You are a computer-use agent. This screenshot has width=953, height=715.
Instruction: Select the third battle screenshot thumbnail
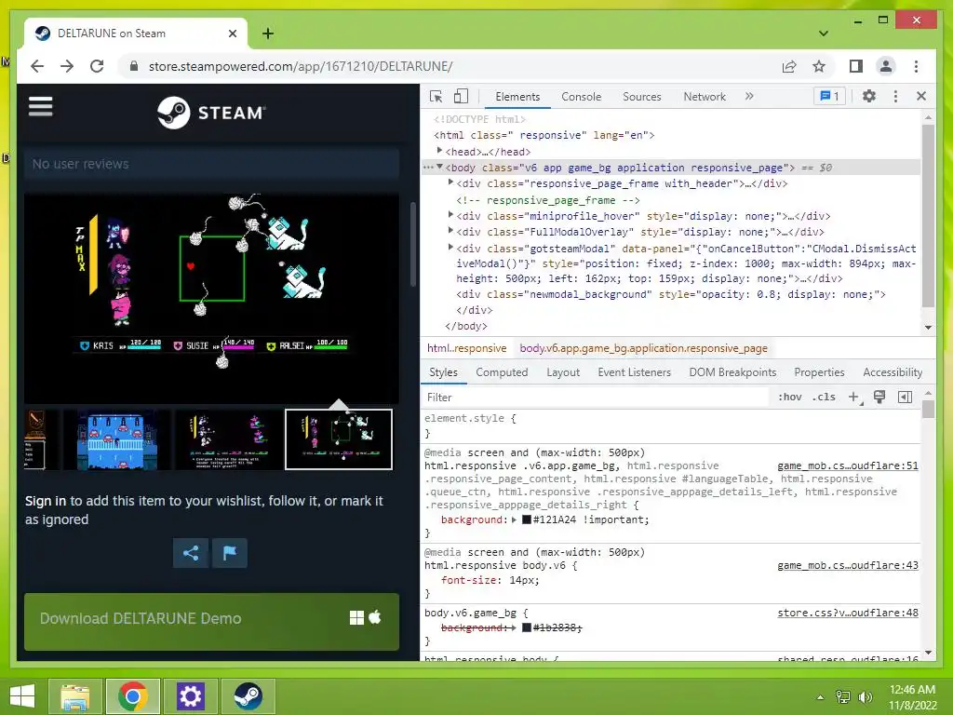[x=231, y=439]
